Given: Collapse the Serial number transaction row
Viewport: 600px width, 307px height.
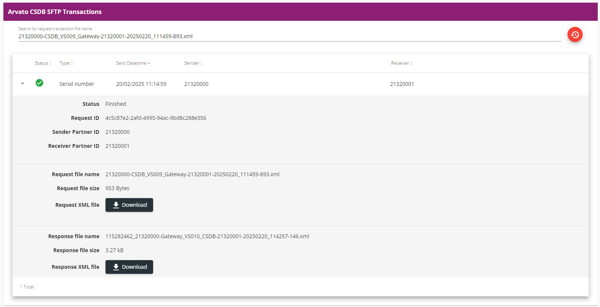Looking at the screenshot, I should (23, 83).
